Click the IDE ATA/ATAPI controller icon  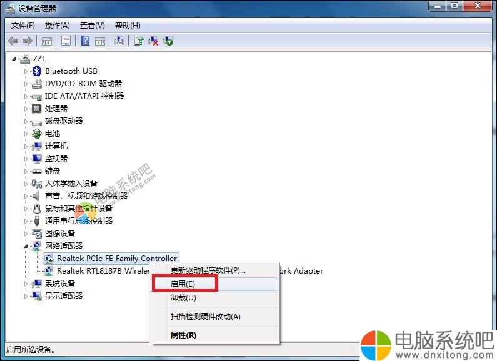(x=37, y=96)
